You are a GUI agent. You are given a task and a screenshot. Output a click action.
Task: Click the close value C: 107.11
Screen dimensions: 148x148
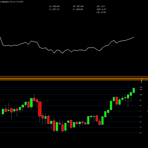[54, 9]
